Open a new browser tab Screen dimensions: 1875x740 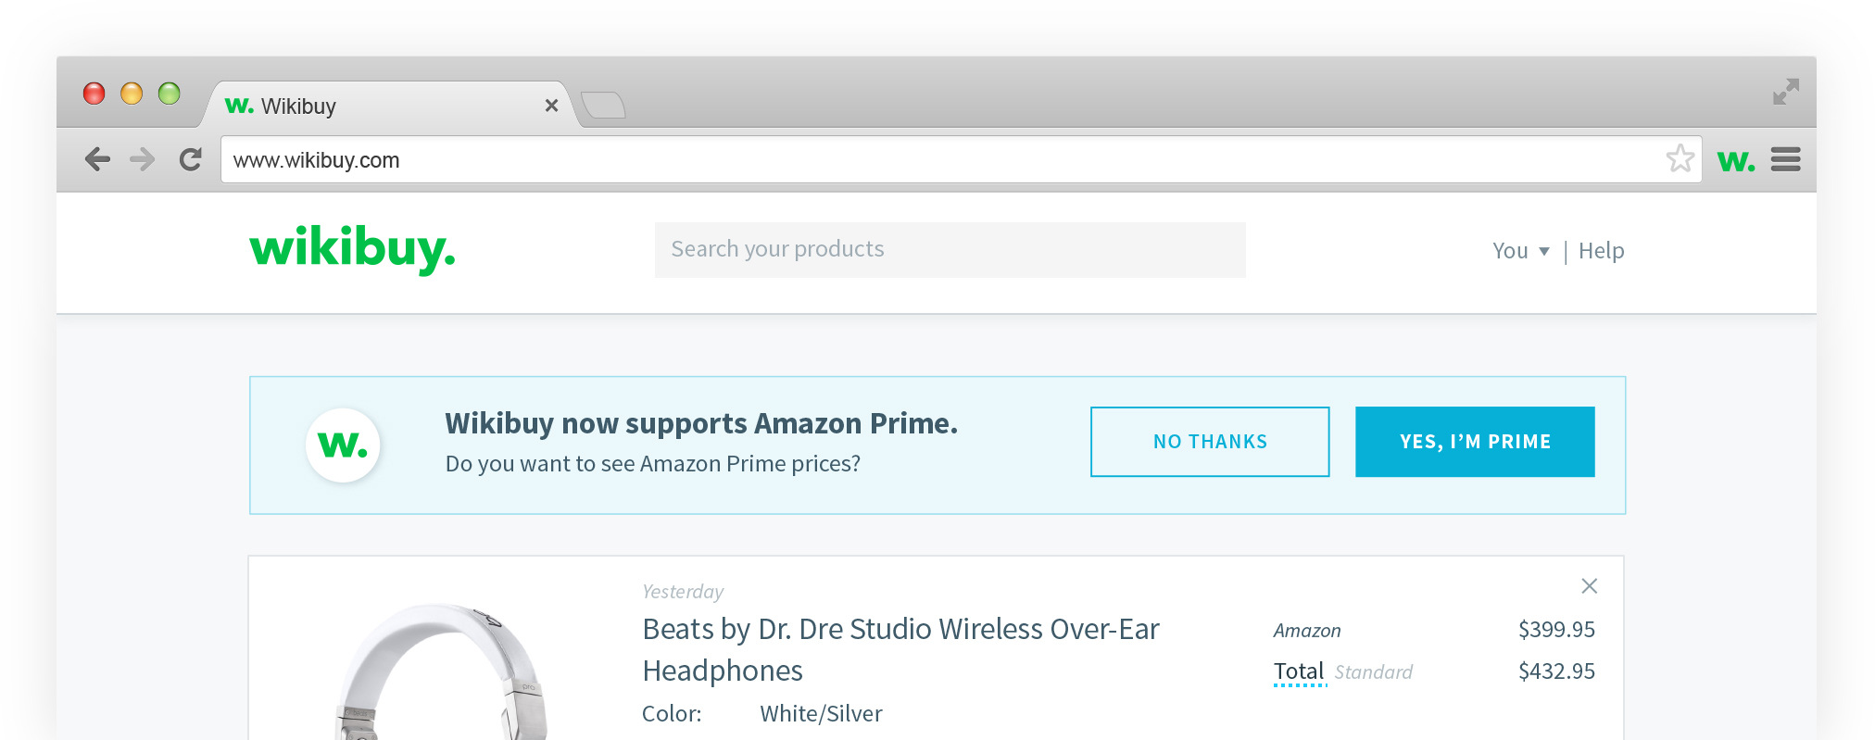(x=603, y=106)
